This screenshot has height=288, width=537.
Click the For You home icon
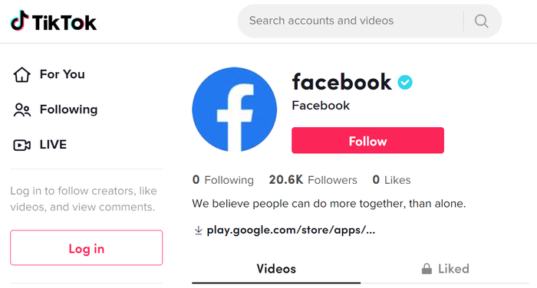[22, 74]
